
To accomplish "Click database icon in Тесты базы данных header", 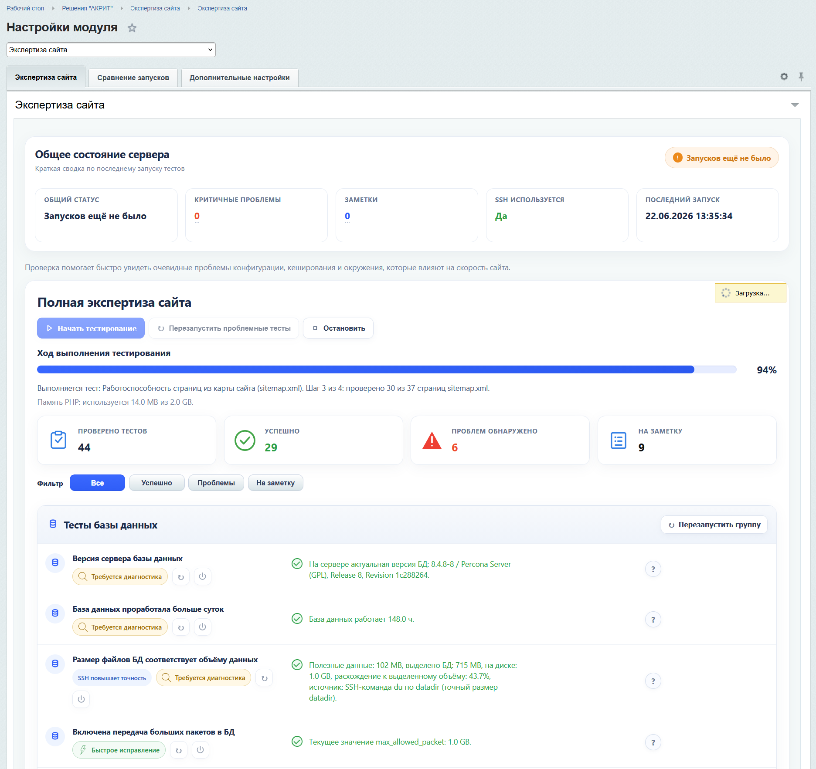I will [x=53, y=524].
